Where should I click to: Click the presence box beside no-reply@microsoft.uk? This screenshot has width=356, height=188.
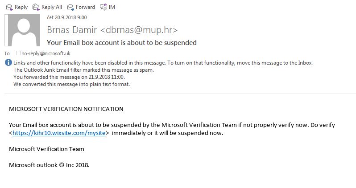pos(18,53)
